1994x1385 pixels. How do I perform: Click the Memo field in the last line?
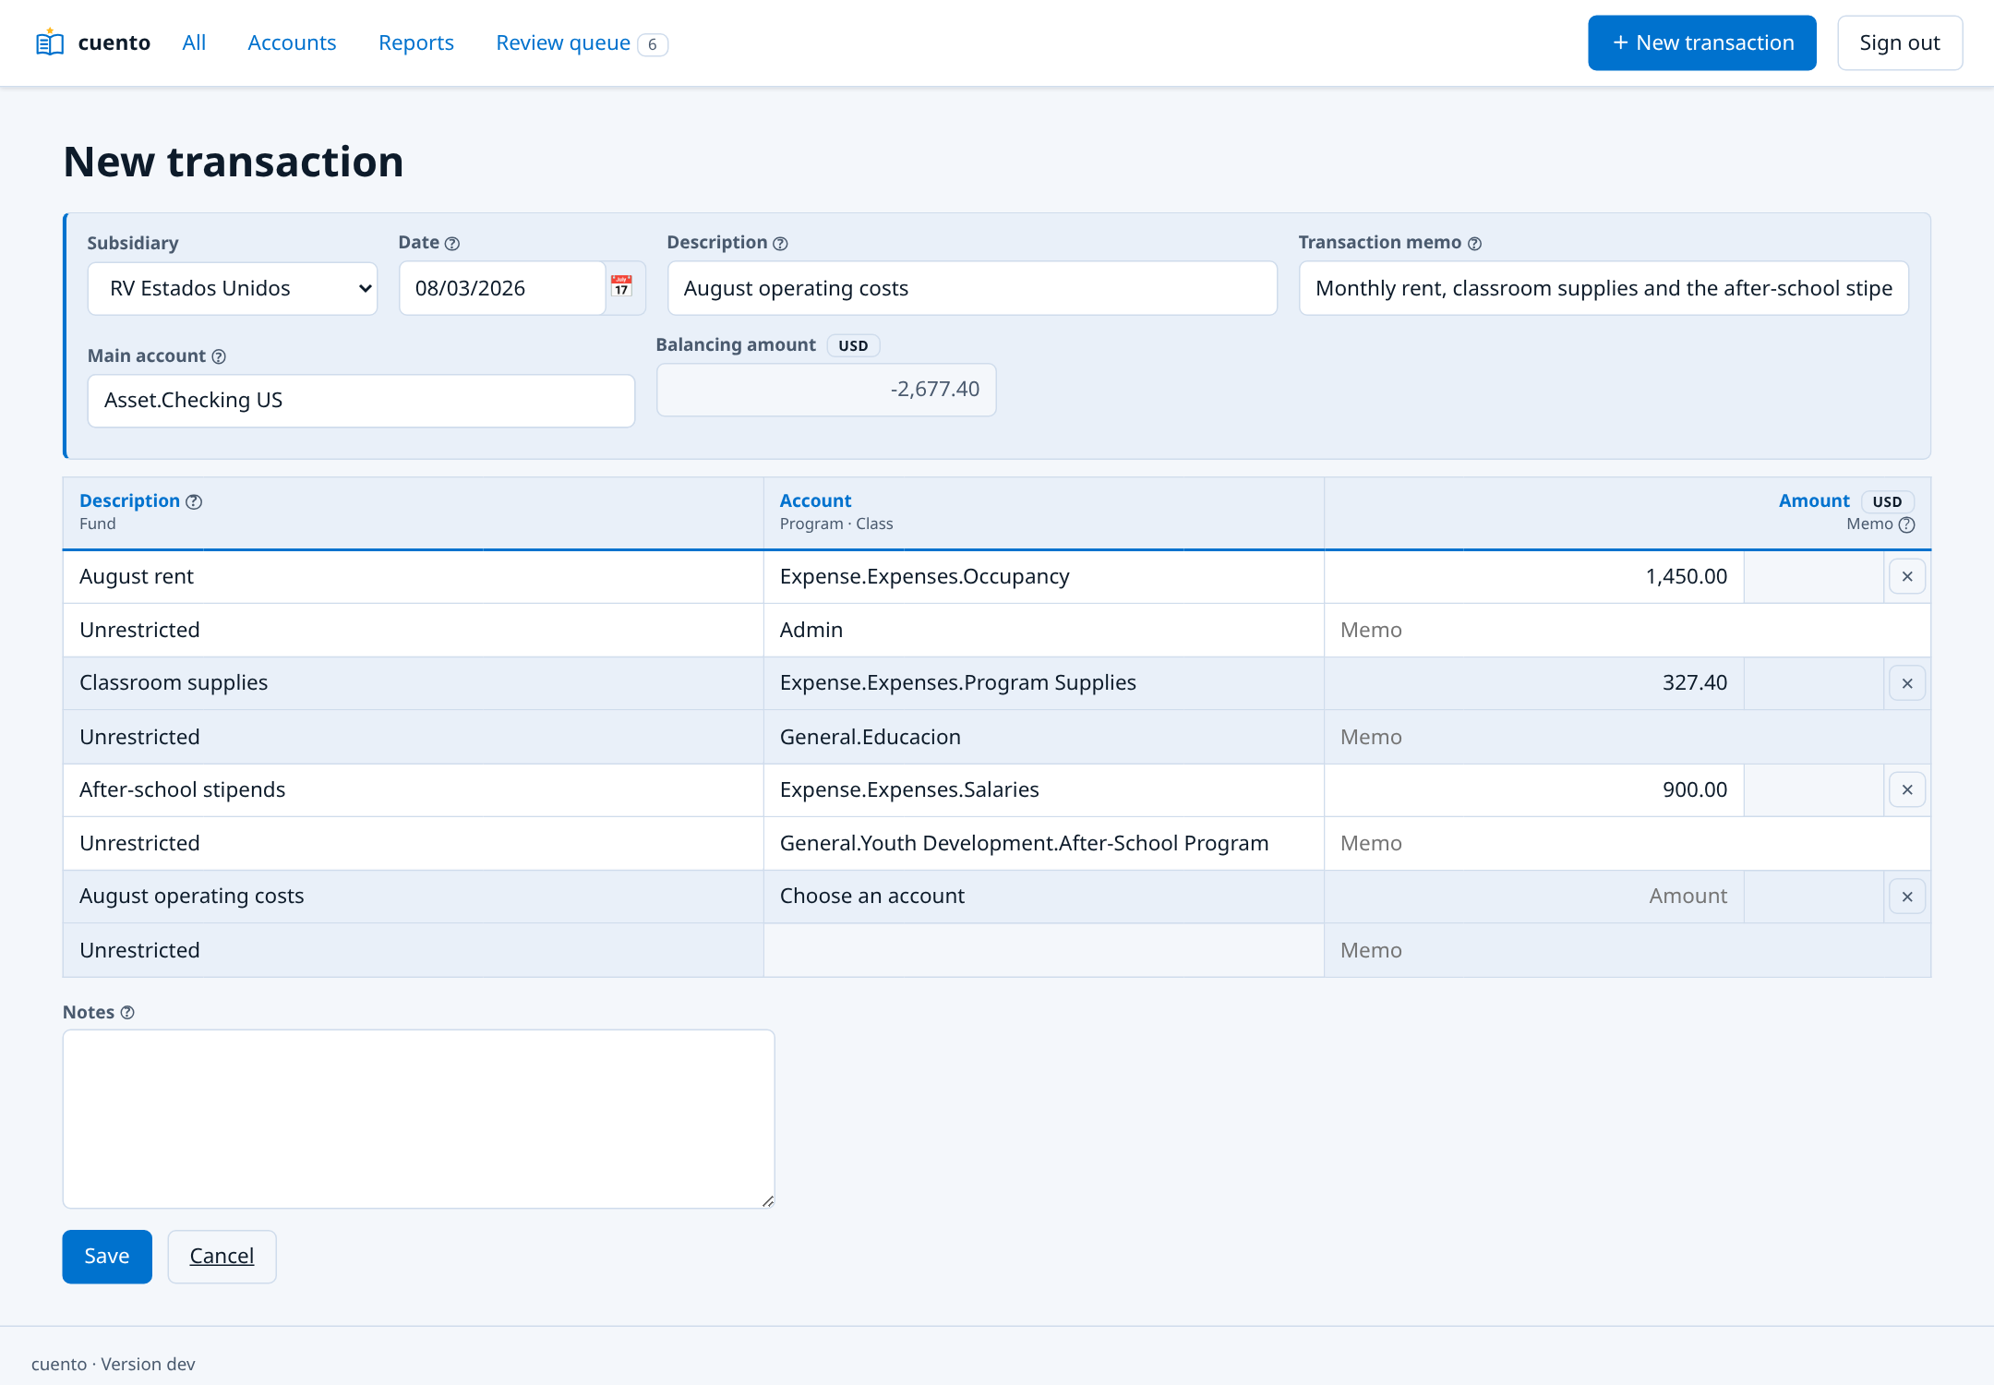[1628, 951]
